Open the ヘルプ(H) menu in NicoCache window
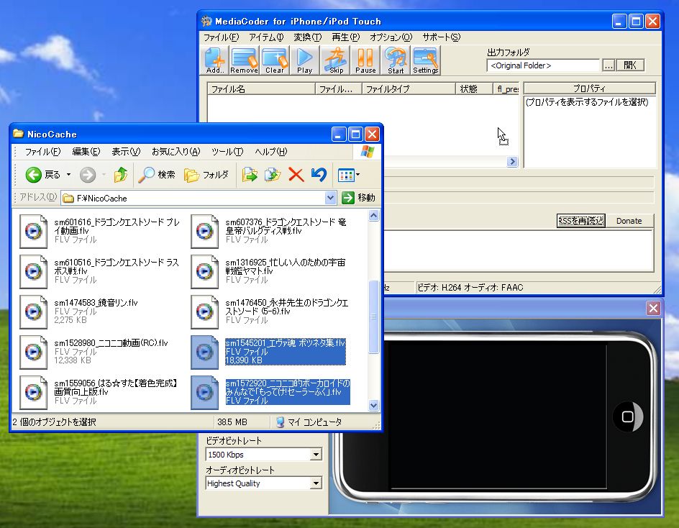 click(x=270, y=152)
